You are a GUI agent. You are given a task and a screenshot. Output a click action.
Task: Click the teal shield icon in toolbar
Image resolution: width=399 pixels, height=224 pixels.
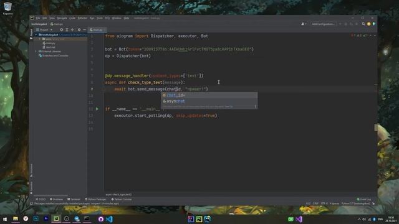pyautogui.click(x=374, y=24)
